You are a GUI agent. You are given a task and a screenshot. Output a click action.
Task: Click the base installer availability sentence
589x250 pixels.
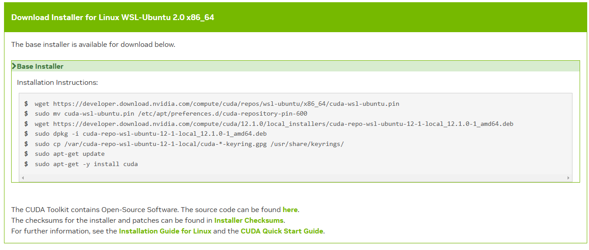pos(93,45)
